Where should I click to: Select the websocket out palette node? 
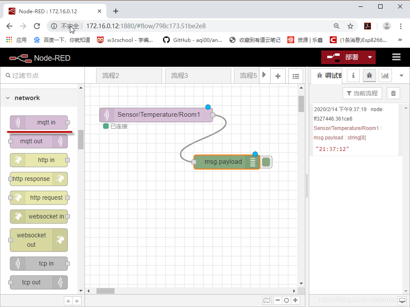click(39, 240)
